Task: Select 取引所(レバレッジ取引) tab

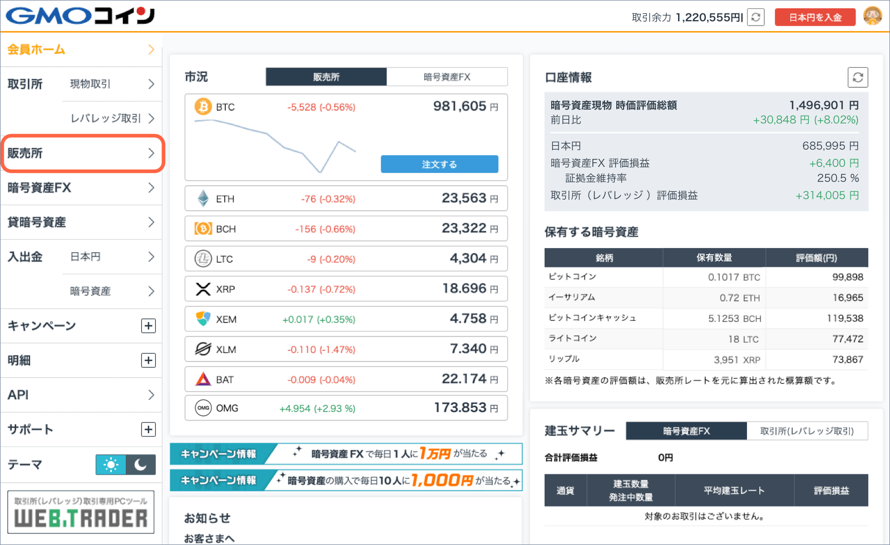Action: click(x=807, y=431)
